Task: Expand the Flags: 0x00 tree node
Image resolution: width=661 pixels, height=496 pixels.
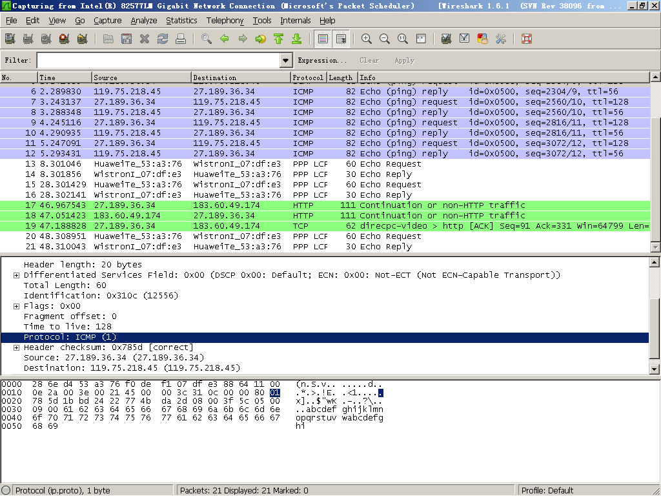Action: coord(16,306)
